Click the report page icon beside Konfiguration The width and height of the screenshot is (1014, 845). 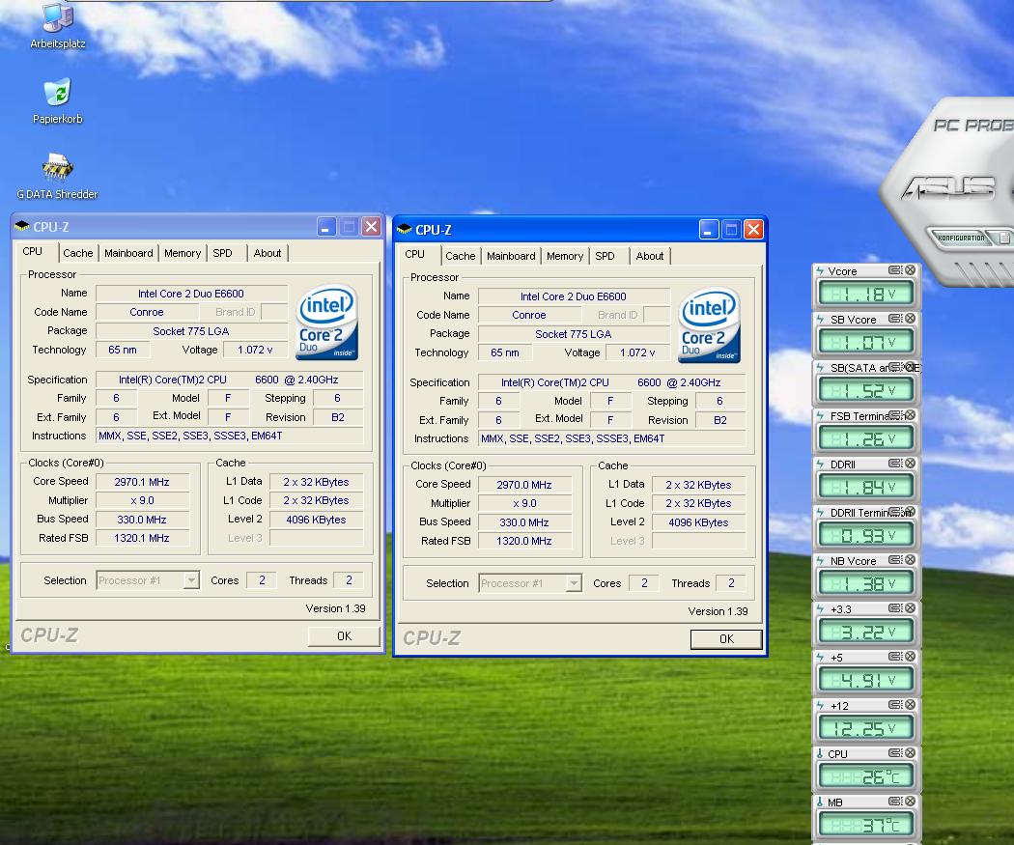(x=1004, y=238)
